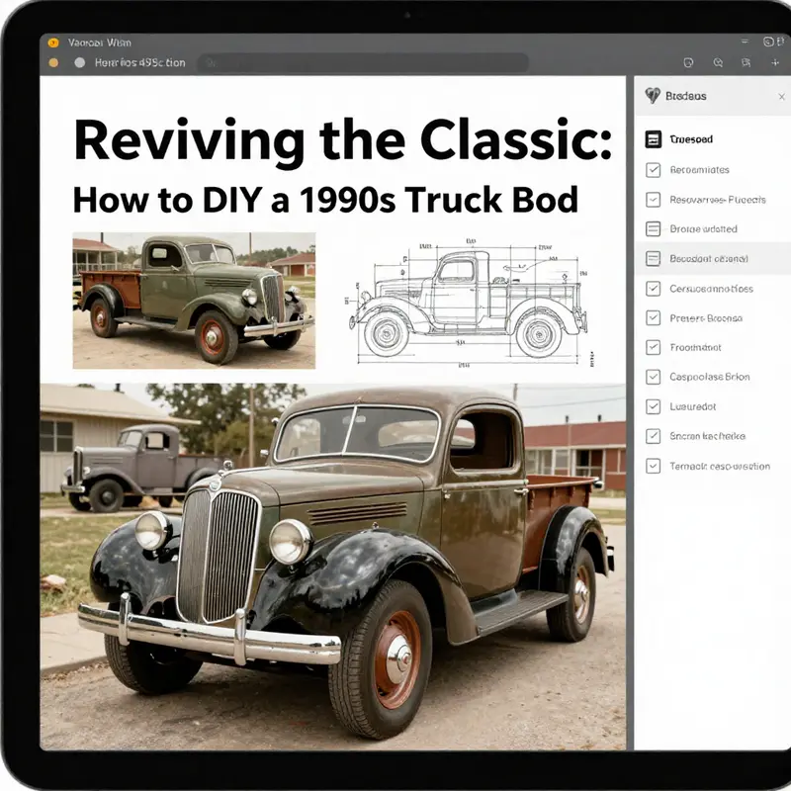Click into the browser address bar field

coord(361,62)
